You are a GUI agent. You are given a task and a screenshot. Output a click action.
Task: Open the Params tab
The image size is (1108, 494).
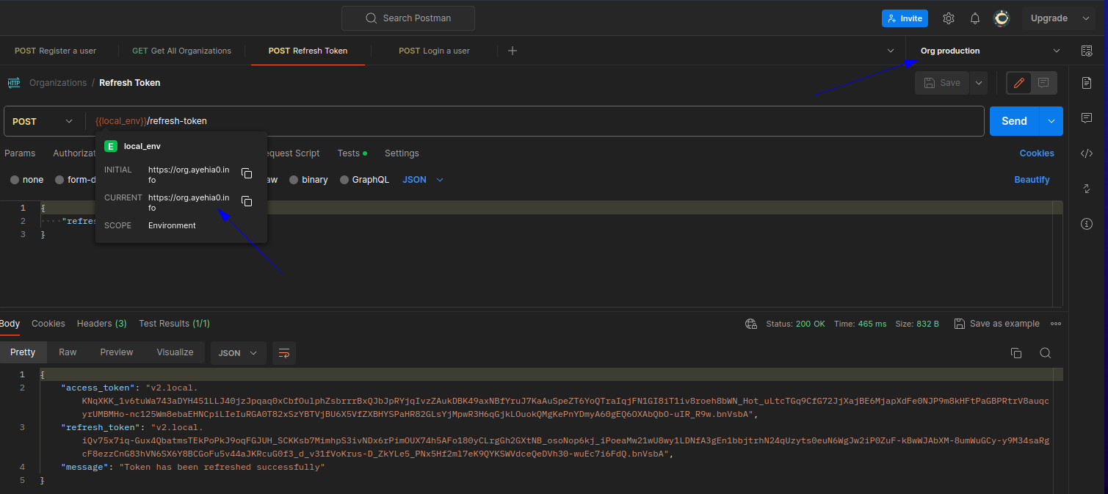tap(20, 153)
